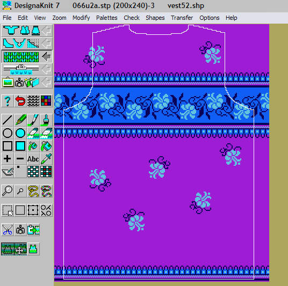Select the filled cyan rectangle tool
This screenshot has height=286, width=288.
click(x=20, y=146)
